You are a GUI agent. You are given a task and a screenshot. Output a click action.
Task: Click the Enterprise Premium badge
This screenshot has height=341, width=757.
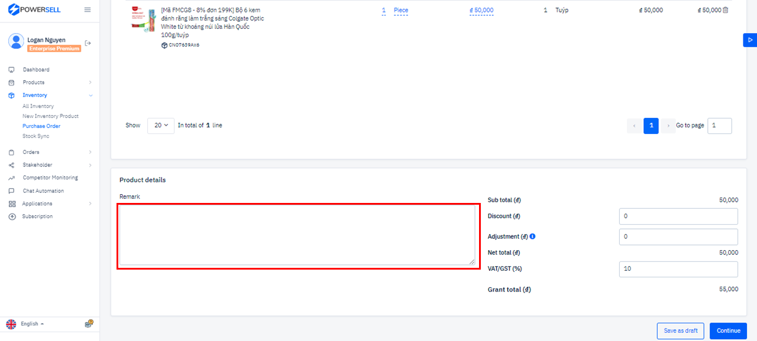[54, 48]
